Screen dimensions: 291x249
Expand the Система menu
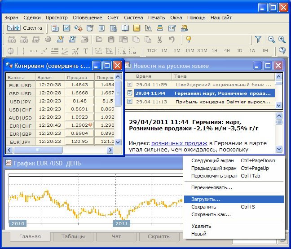[133, 18]
